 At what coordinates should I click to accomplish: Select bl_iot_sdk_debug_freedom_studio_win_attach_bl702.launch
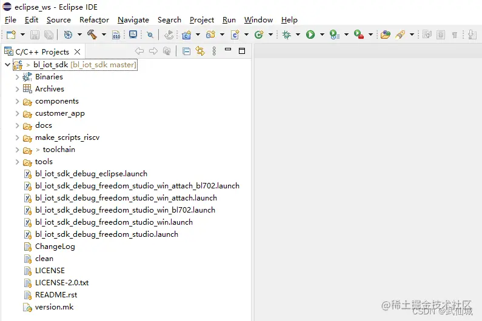pos(137,186)
